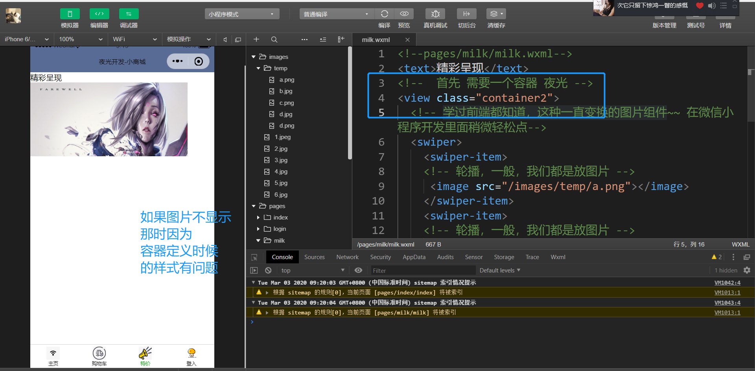The image size is (755, 371).
Task: Open the iPhone 6 device dropdown
Action: tap(27, 39)
